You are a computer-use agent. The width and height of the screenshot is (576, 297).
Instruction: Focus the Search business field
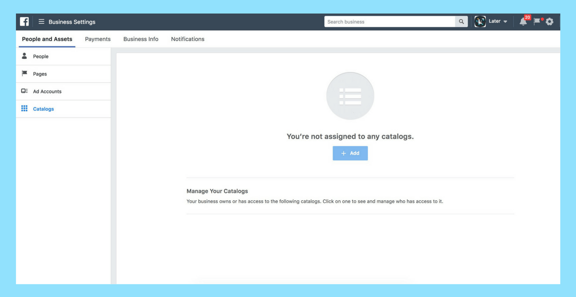(x=389, y=22)
